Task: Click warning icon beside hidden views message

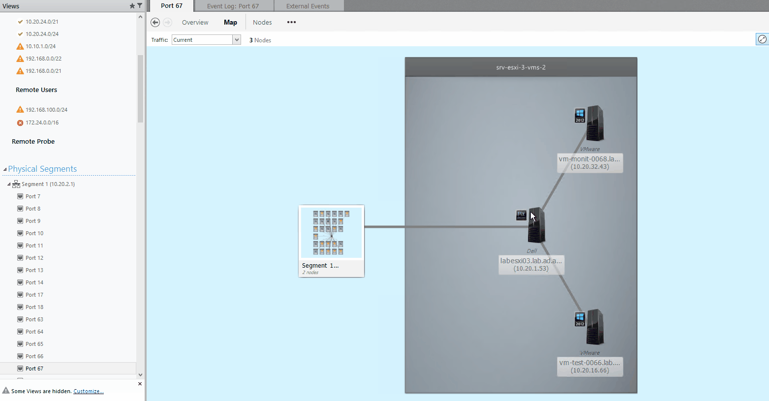Action: click(x=6, y=391)
